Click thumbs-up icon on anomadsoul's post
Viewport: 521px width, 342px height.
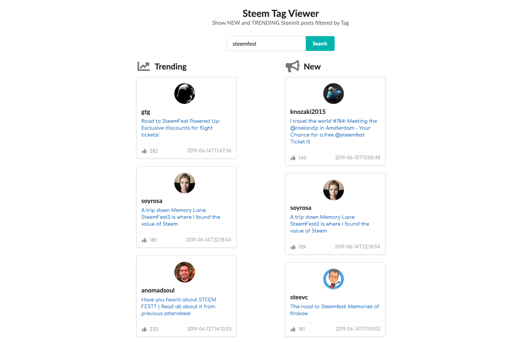144,329
